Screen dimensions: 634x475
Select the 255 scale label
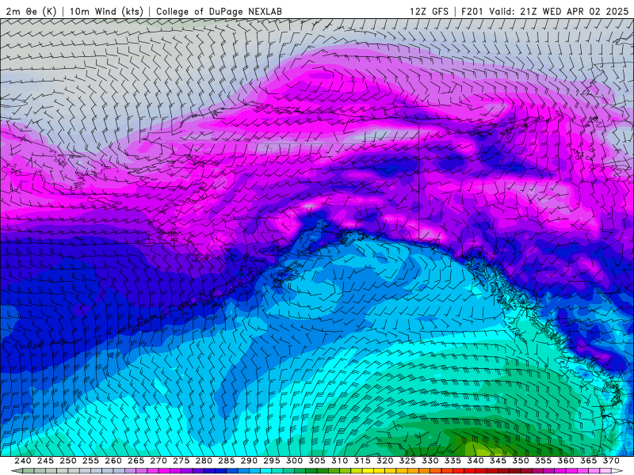tap(90, 461)
